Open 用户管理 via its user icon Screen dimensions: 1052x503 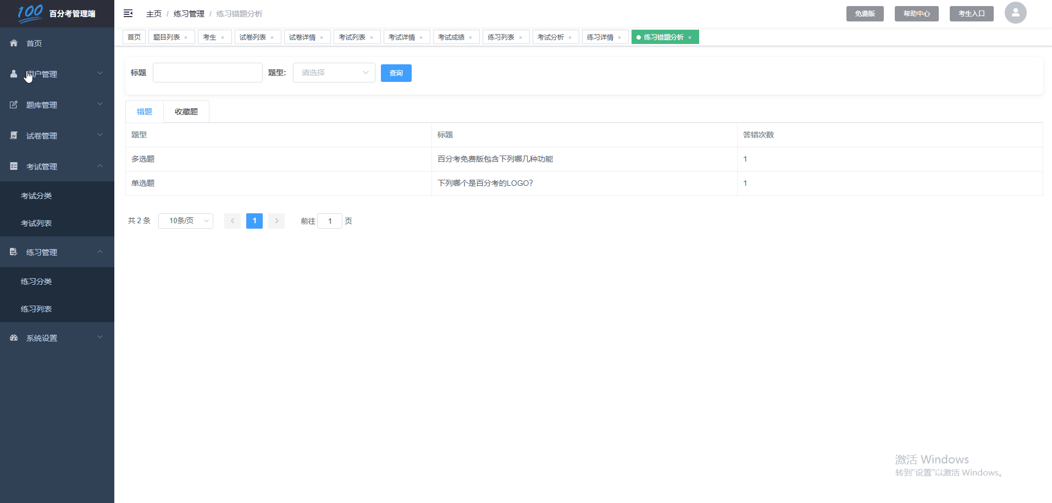click(x=13, y=74)
